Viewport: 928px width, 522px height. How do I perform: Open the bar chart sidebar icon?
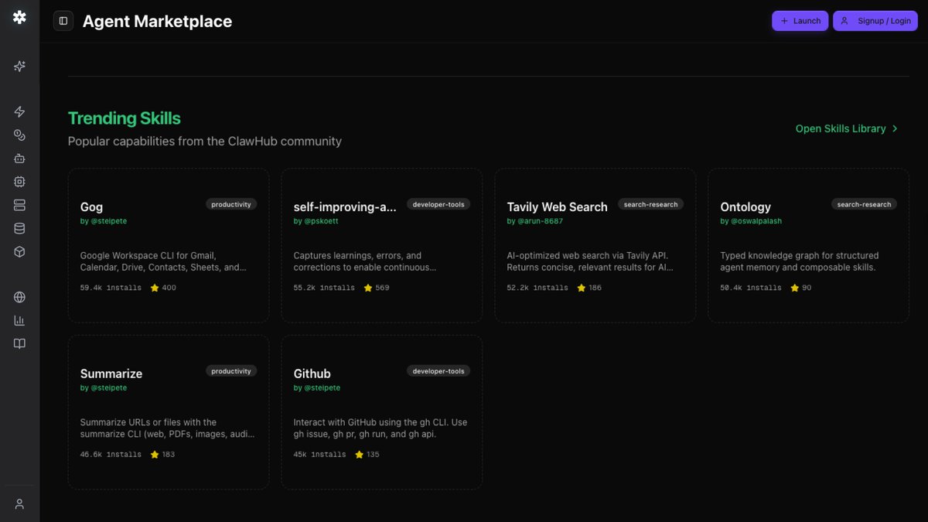pos(19,320)
